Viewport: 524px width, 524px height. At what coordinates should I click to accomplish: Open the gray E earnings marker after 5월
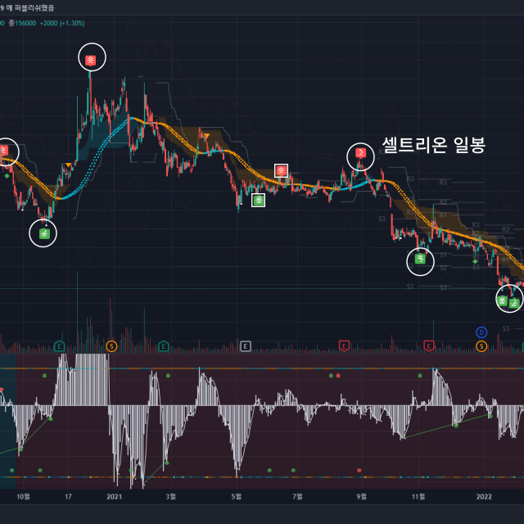click(x=246, y=346)
